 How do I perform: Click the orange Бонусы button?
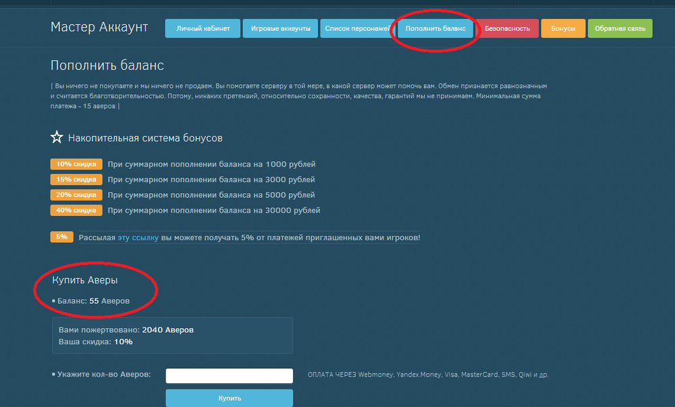pyautogui.click(x=563, y=28)
